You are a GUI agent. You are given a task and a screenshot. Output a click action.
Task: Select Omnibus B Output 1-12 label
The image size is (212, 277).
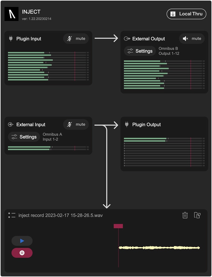point(169,51)
